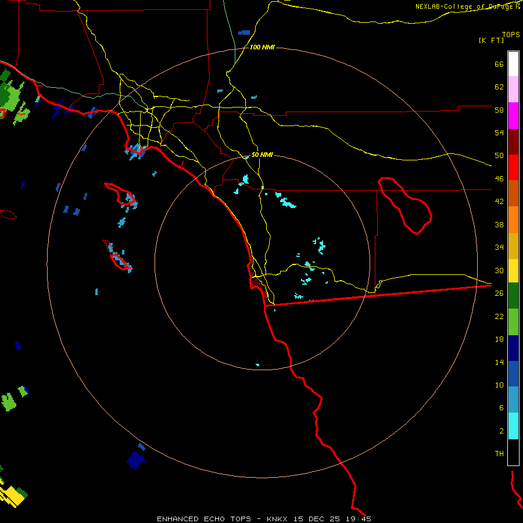This screenshot has width=523, height=523.
Task: Click the legend value 2
Action: pyautogui.click(x=501, y=431)
